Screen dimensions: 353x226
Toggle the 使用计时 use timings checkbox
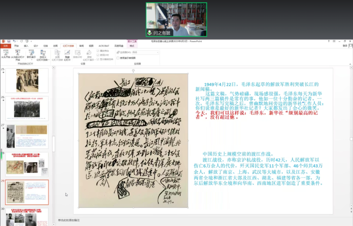(98, 55)
